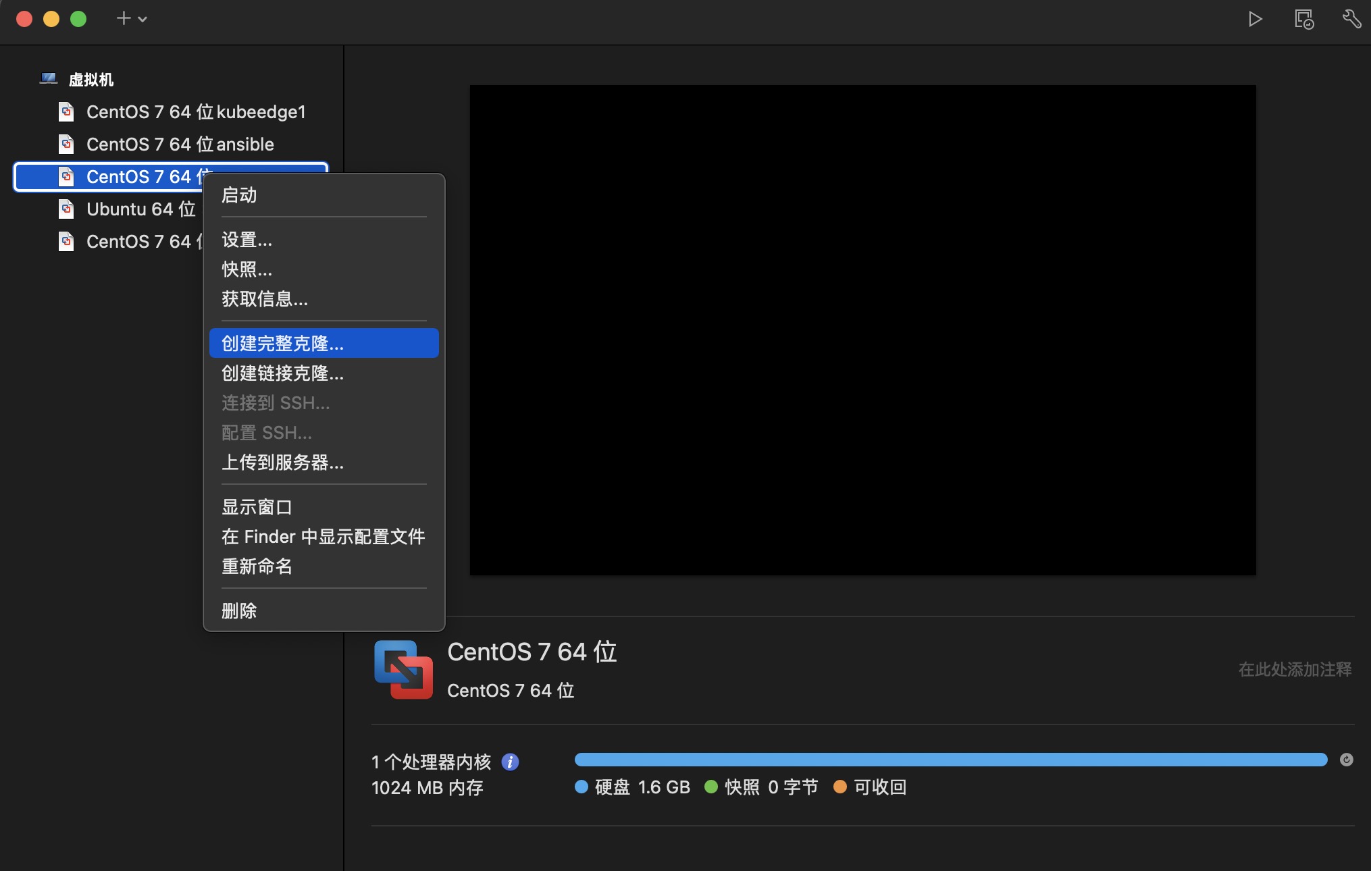Choose 重新命名 from context menu
1371x871 pixels.
pos(324,566)
